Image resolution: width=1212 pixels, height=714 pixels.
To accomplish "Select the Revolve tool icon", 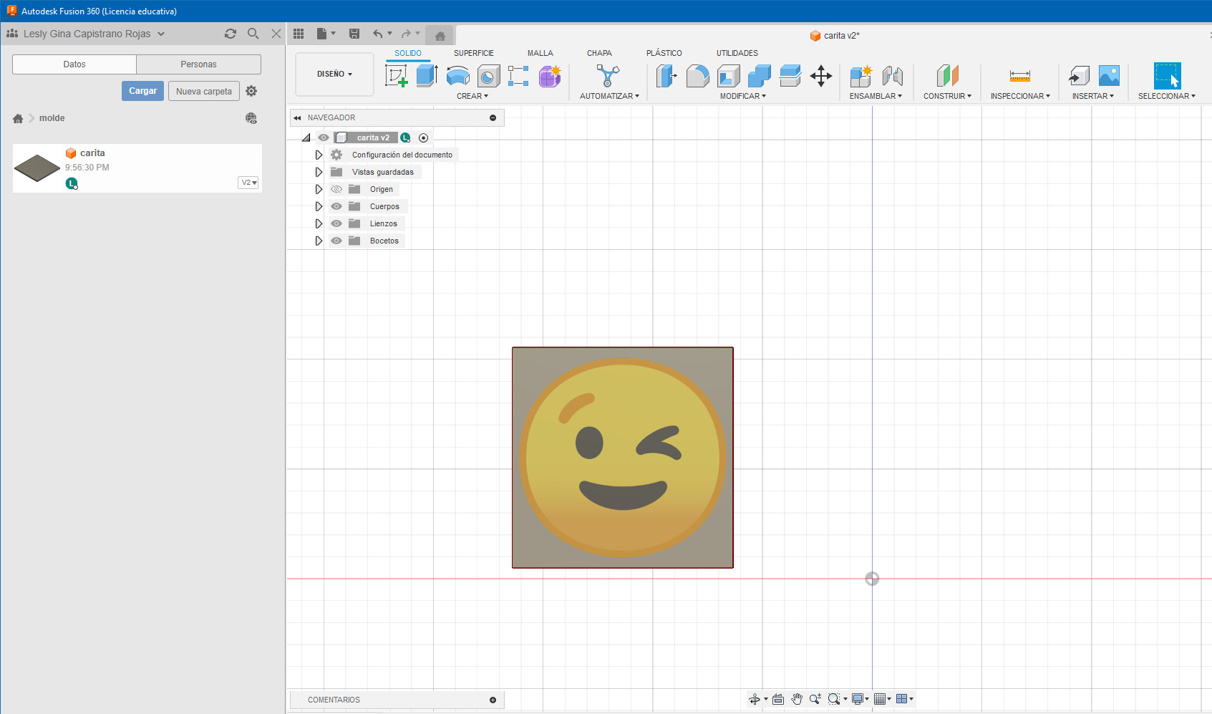I will tap(458, 75).
